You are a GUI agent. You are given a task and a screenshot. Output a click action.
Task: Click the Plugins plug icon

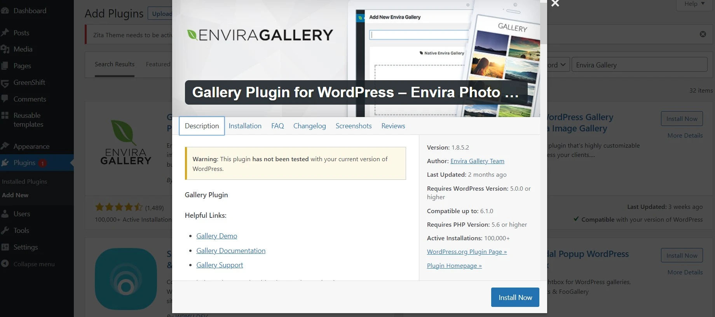(5, 163)
